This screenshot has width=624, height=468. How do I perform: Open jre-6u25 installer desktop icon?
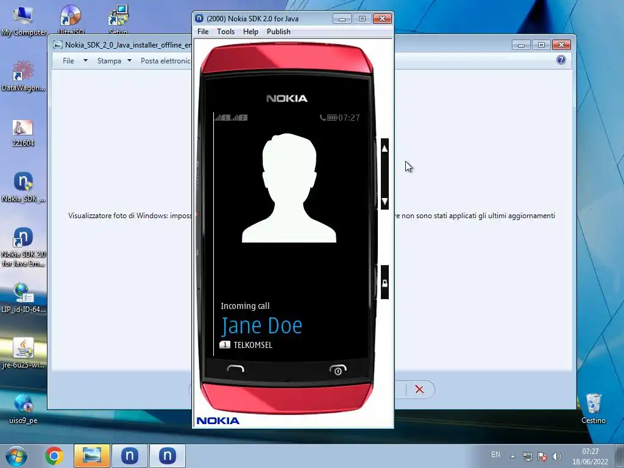click(x=23, y=353)
